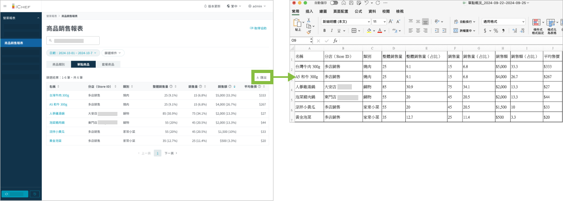The width and height of the screenshot is (563, 201).
Task: Click the Excel save icon
Action: [351, 3]
